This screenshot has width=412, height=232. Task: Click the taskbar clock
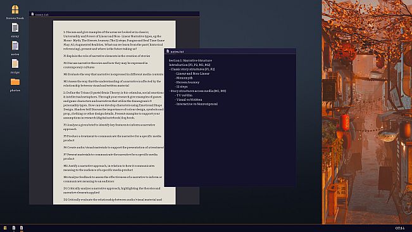tap(399, 228)
